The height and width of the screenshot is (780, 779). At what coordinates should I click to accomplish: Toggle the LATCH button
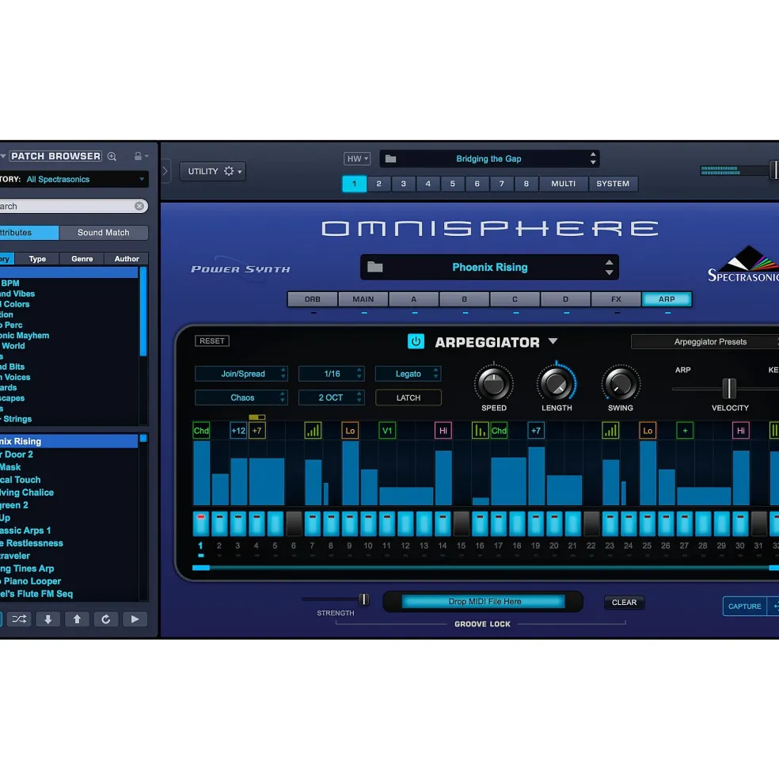click(x=408, y=398)
